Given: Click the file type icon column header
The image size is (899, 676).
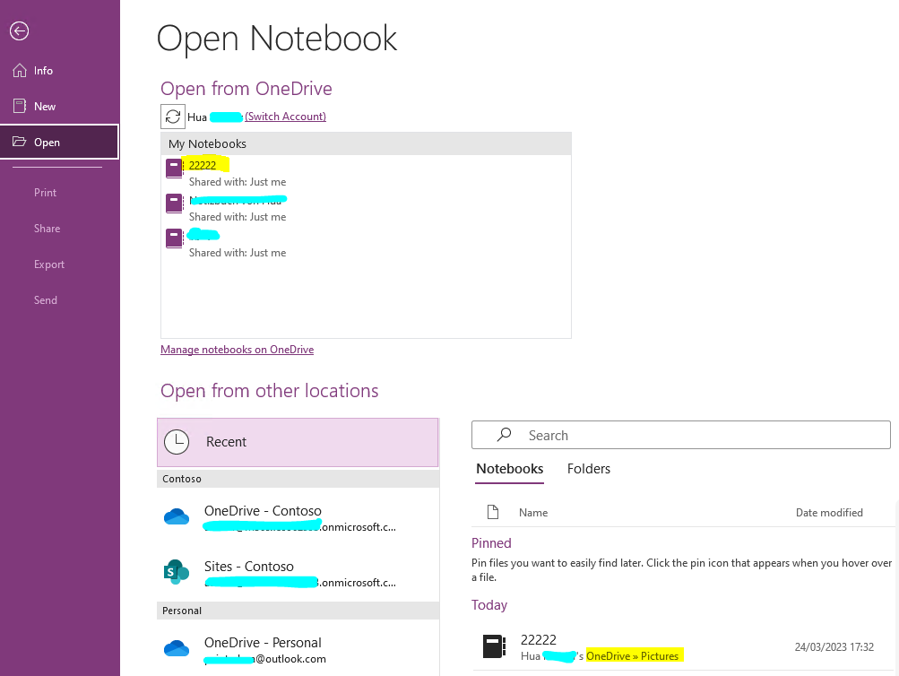Looking at the screenshot, I should pos(492,512).
